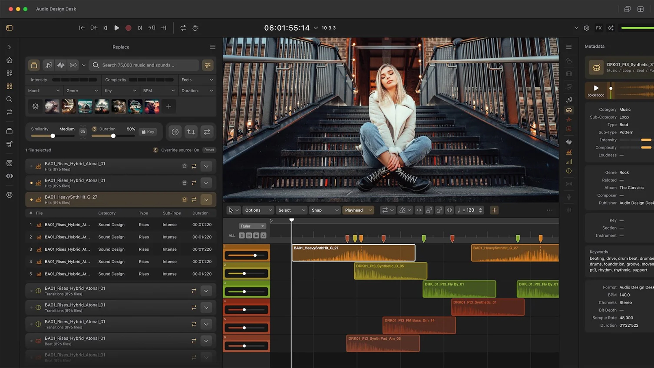Click the Reset button
The height and width of the screenshot is (368, 654).
[x=209, y=150]
